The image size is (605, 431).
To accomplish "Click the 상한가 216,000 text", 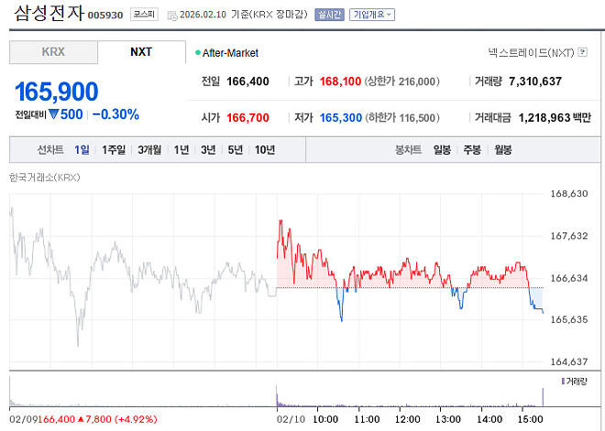I will pyautogui.click(x=402, y=81).
